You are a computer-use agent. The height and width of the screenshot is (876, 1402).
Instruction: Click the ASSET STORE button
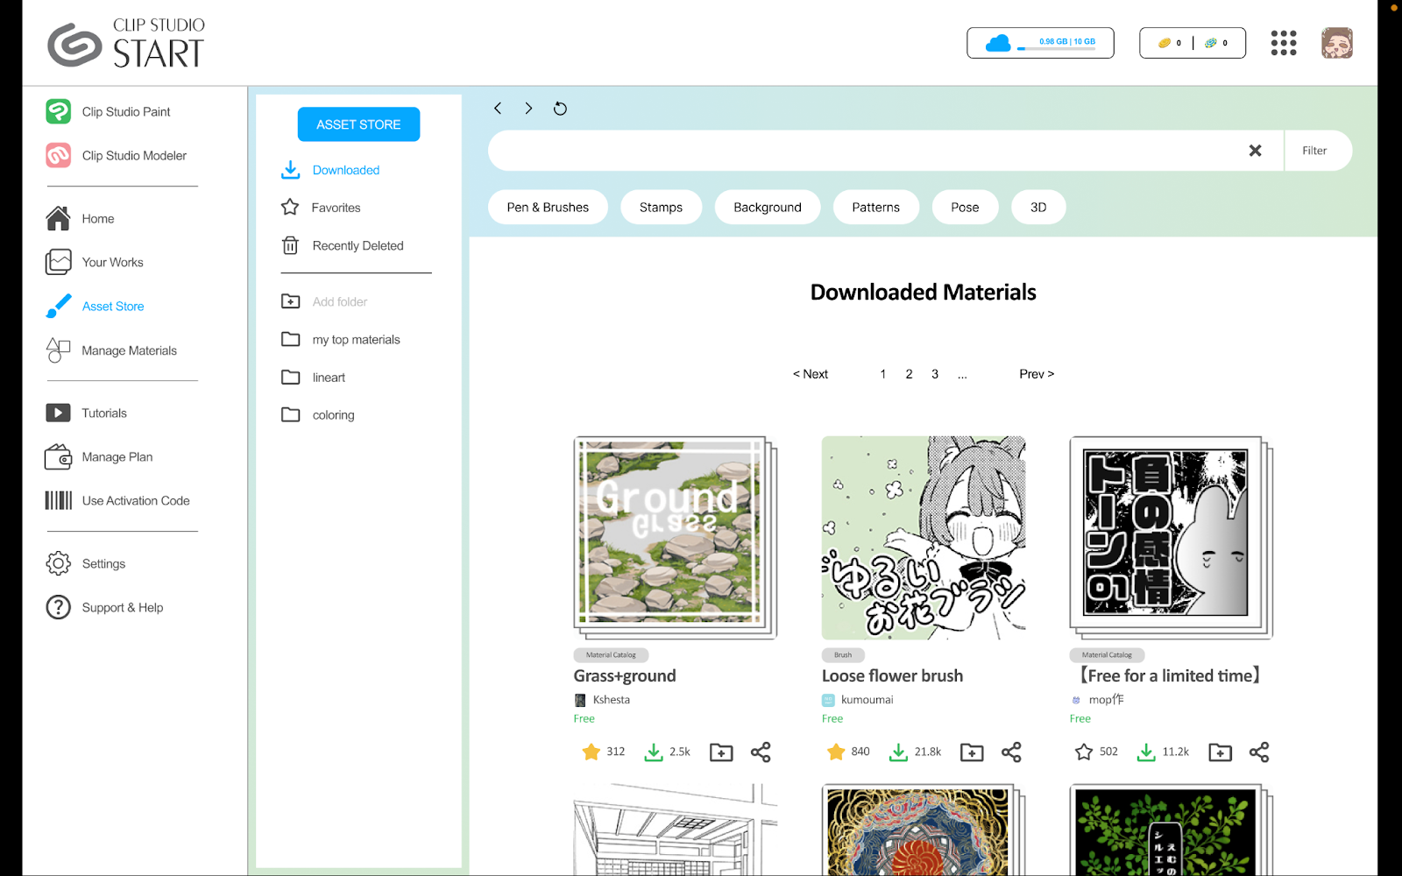pos(358,124)
